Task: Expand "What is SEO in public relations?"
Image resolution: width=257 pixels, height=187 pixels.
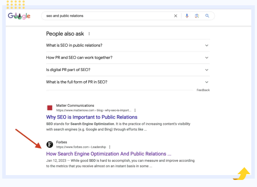Action: click(x=128, y=45)
